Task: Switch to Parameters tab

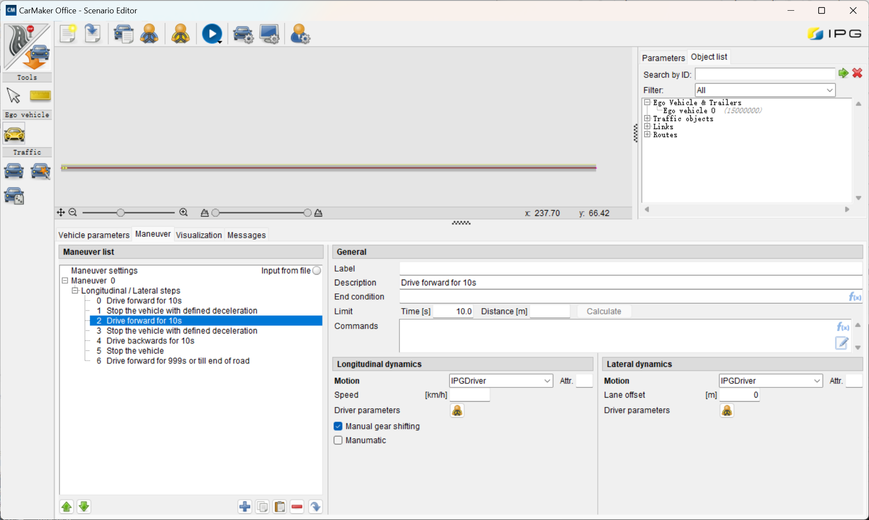Action: (663, 58)
